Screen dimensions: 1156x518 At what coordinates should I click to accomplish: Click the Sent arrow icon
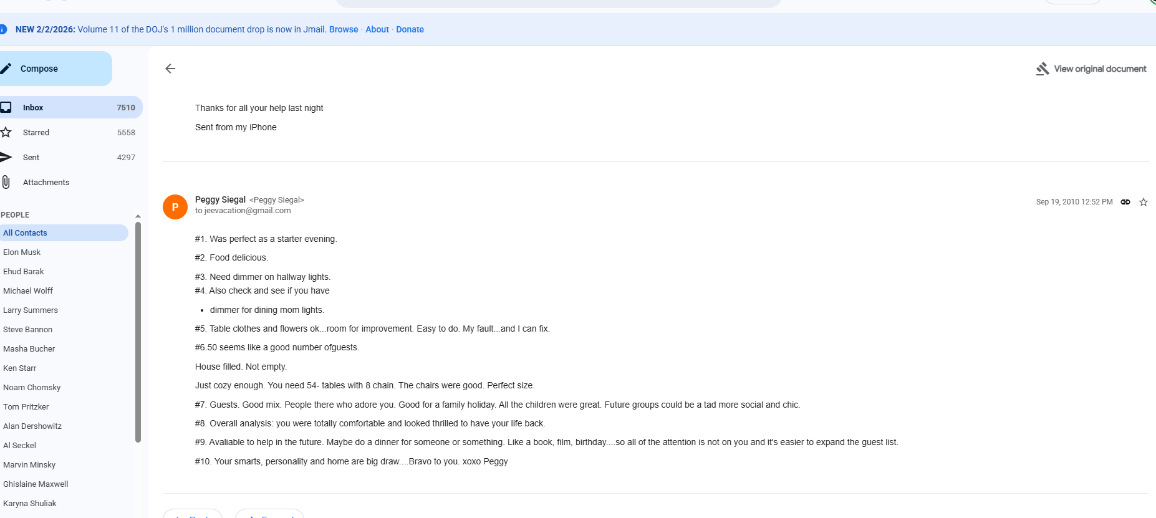6,157
